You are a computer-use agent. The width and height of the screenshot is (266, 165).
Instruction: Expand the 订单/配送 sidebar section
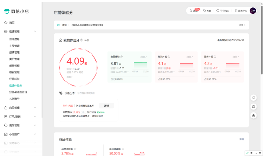[35, 117]
